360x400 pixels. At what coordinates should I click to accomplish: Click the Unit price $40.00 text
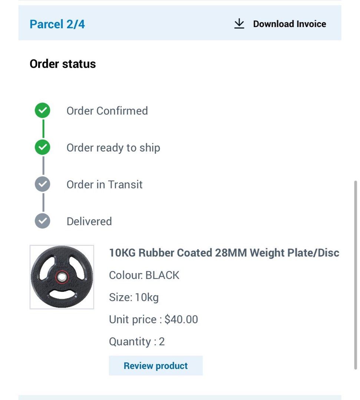[153, 319]
